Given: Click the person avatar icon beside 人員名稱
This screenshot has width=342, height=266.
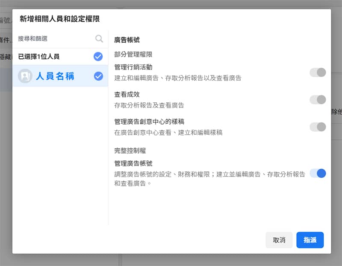Looking at the screenshot, I should (x=25, y=77).
